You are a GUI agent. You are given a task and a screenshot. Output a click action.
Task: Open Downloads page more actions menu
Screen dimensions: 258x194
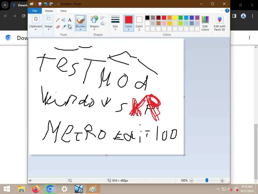coord(249,38)
